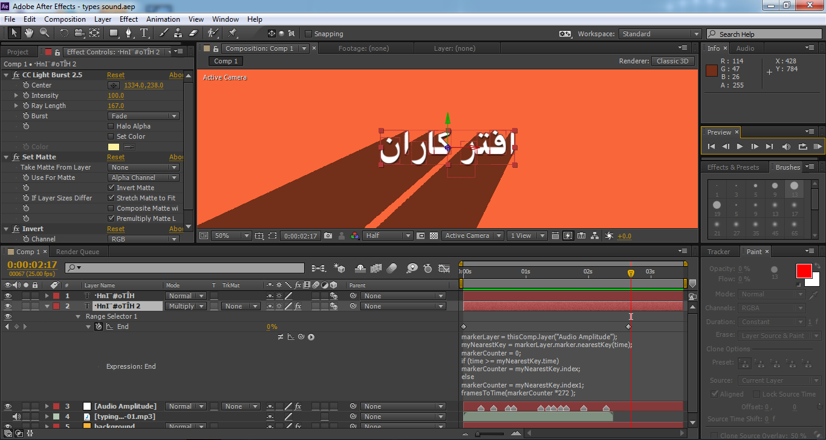
Task: Select the Rectangle shape tool
Action: [x=114, y=33]
